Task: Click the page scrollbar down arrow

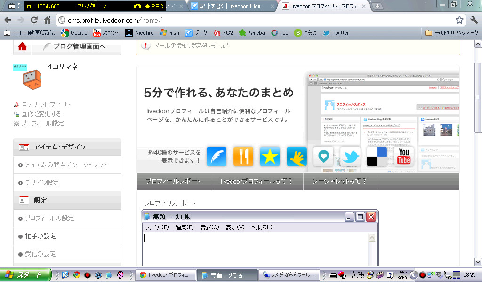Action: (x=478, y=262)
